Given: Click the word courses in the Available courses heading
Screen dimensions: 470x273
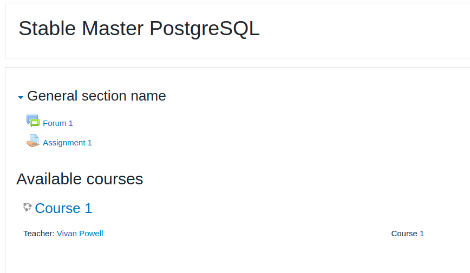Looking at the screenshot, I should (115, 179).
